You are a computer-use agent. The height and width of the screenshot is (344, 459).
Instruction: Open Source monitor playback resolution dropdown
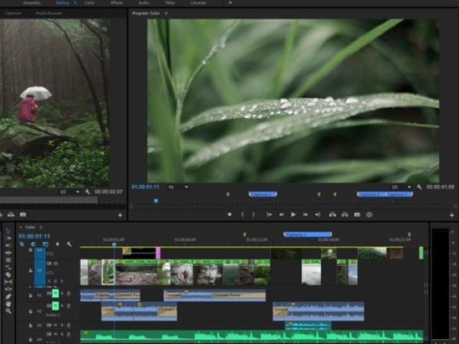pos(70,192)
